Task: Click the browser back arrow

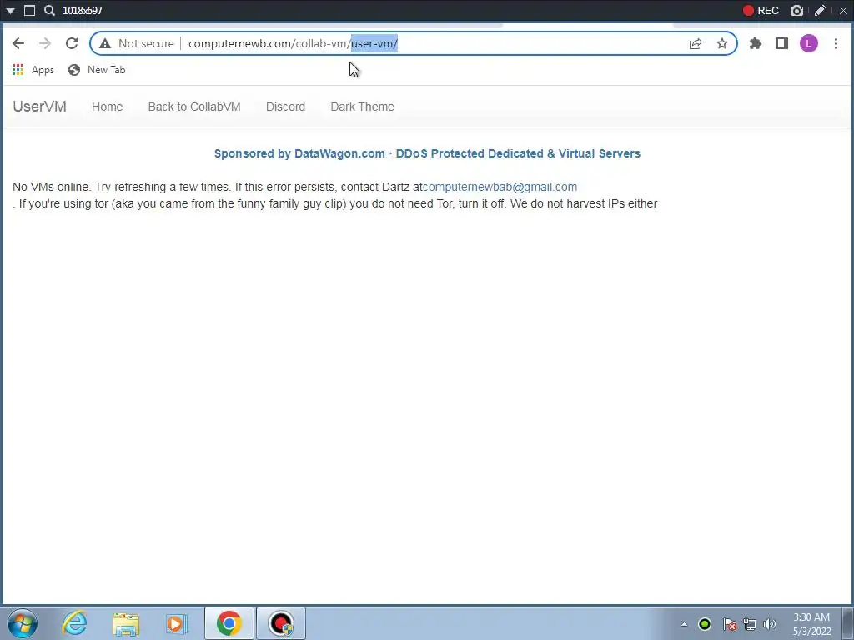Action: (x=18, y=43)
